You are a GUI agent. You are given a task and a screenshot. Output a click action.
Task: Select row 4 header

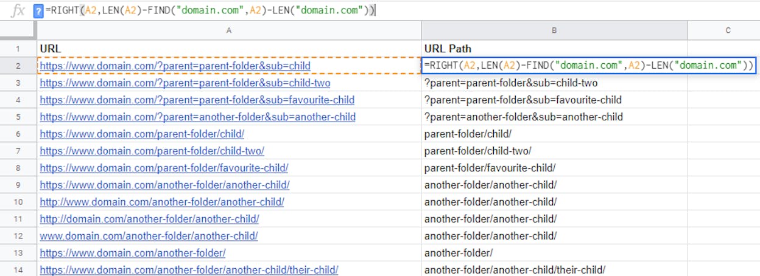pyautogui.click(x=18, y=100)
